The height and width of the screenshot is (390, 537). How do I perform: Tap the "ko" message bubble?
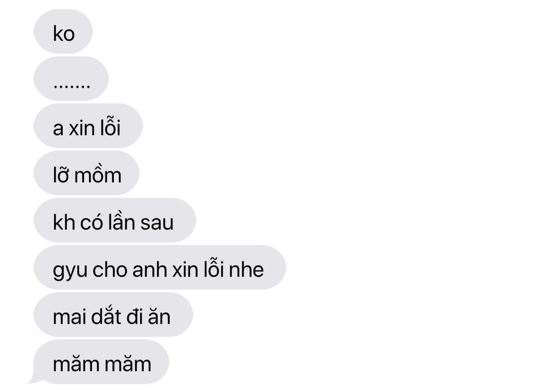63,31
